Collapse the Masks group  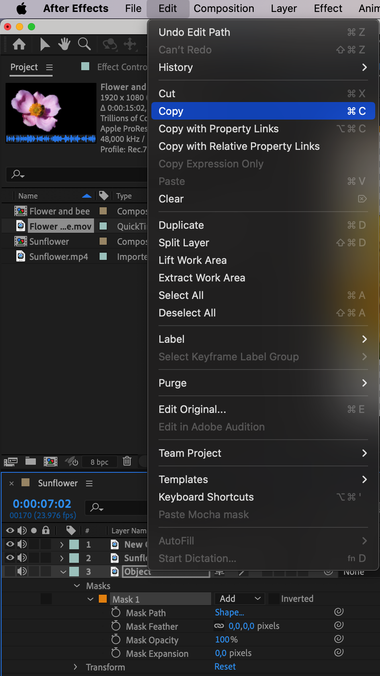click(x=77, y=586)
